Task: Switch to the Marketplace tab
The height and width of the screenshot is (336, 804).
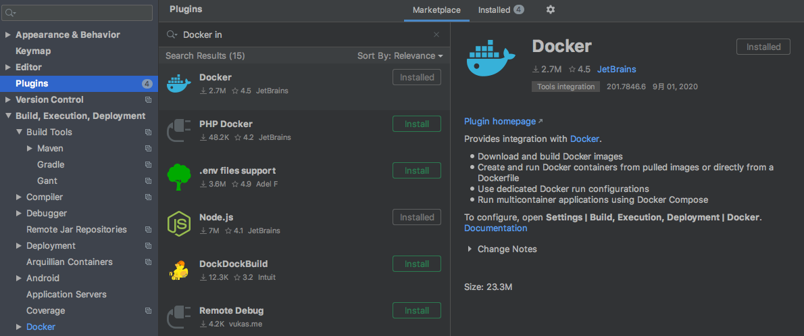Action: pos(436,9)
